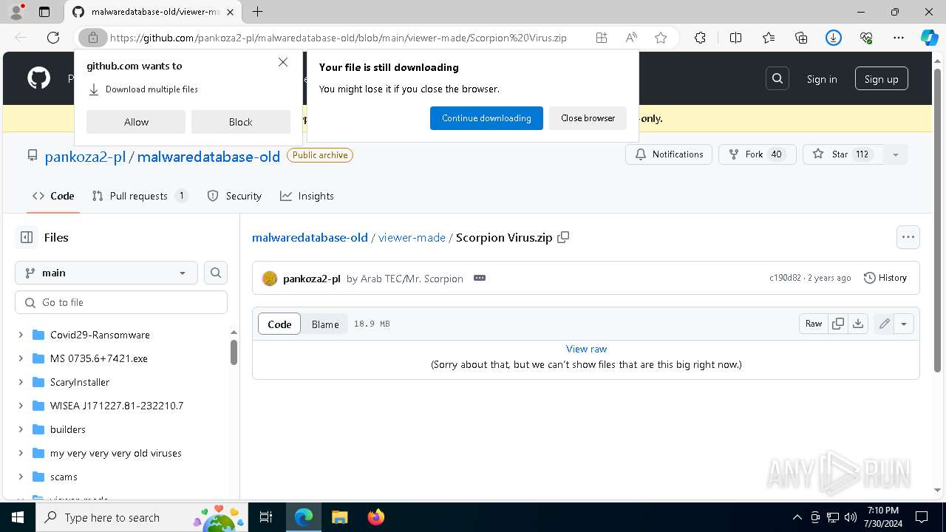Screen dimensions: 946x532
Task: Open the main branch dropdown
Action: click(106, 273)
